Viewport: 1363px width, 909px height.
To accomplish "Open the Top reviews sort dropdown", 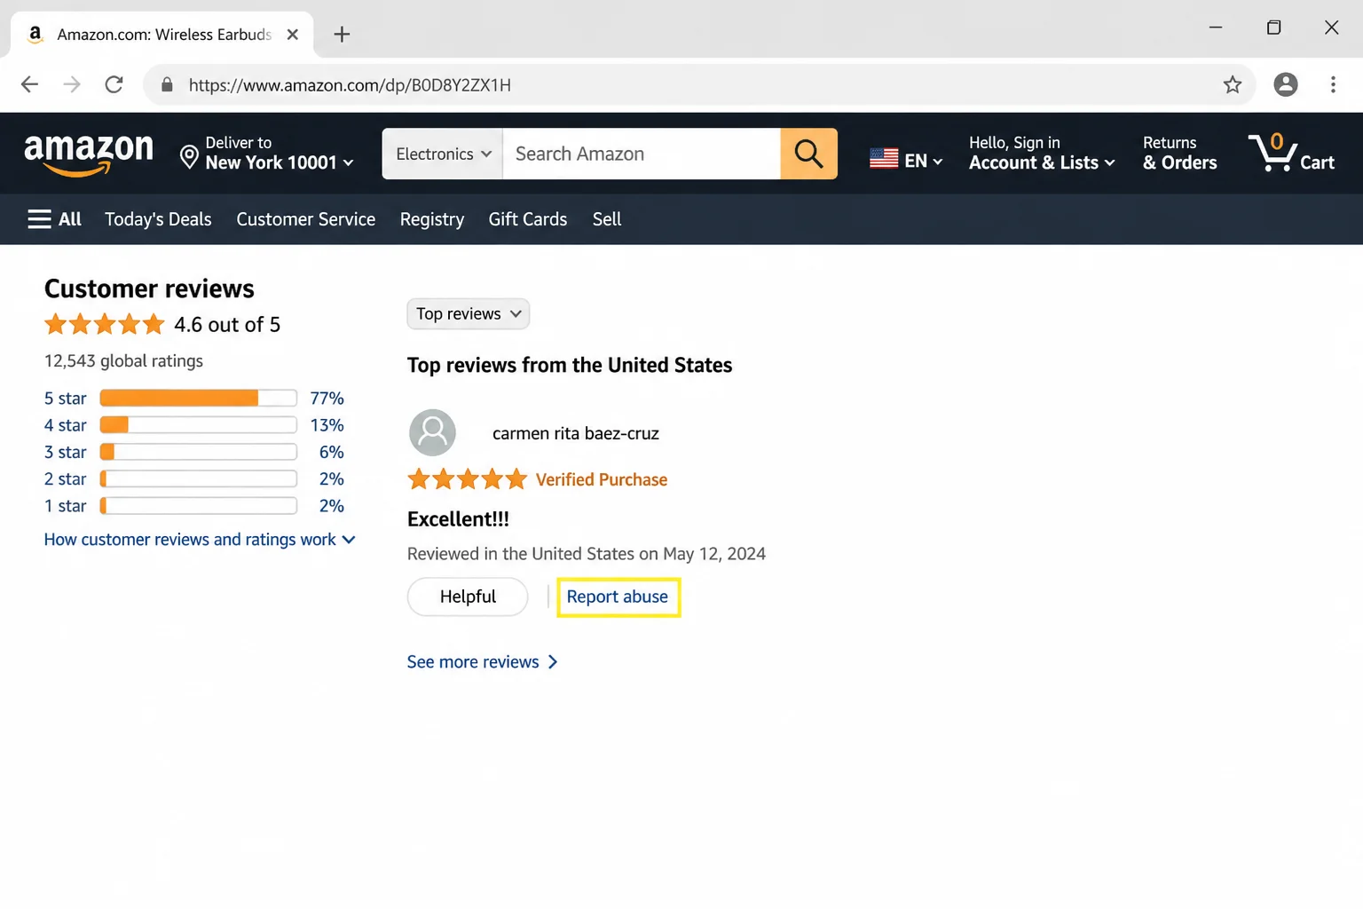I will (x=469, y=313).
